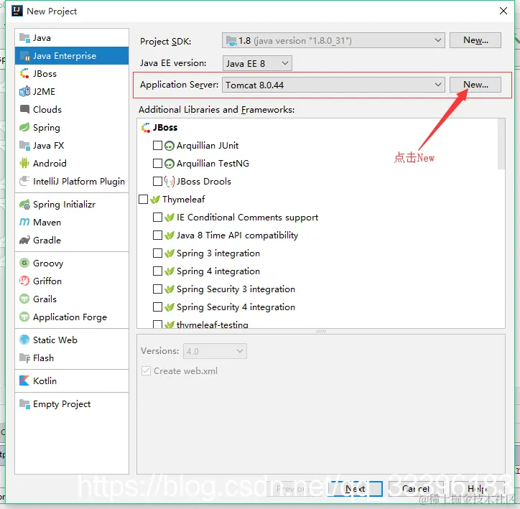Viewport: 520px width, 509px height.
Task: Select the Grails project icon
Action: coord(24,299)
